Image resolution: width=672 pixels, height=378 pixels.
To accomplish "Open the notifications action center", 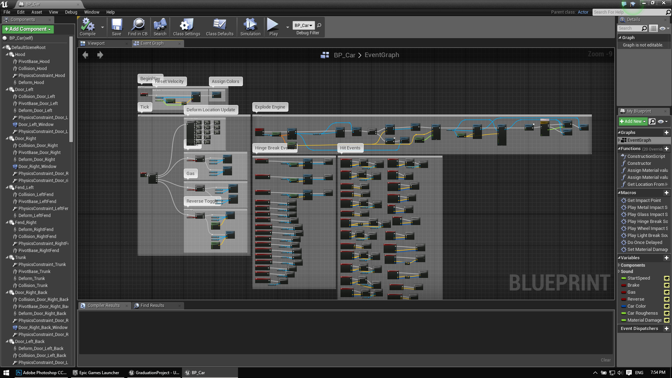I will (x=629, y=373).
